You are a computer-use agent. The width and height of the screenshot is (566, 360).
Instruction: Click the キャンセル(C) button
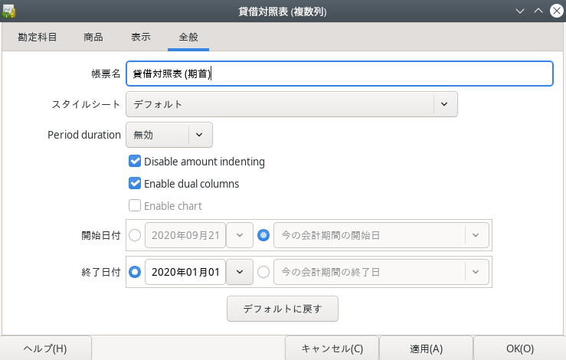pos(332,349)
